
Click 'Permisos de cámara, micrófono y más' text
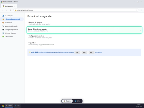pos(40,38)
